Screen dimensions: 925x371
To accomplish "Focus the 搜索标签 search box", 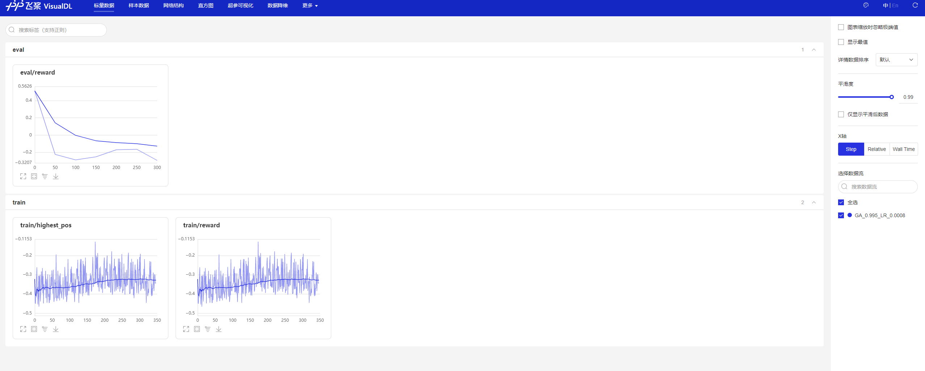I will 56,30.
